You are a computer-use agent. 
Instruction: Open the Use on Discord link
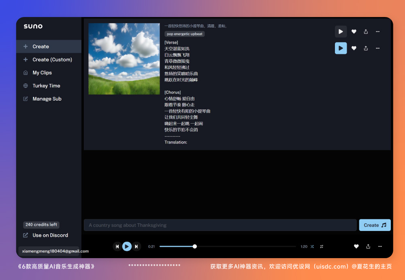(x=50, y=235)
